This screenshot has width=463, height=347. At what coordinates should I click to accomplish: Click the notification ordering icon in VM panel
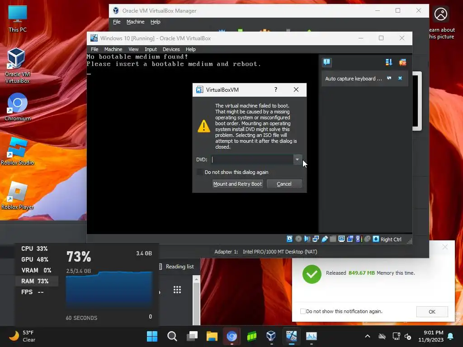click(x=388, y=62)
